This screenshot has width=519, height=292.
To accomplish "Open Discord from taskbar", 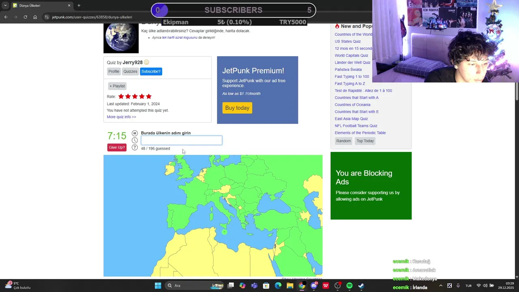I will pos(314,286).
